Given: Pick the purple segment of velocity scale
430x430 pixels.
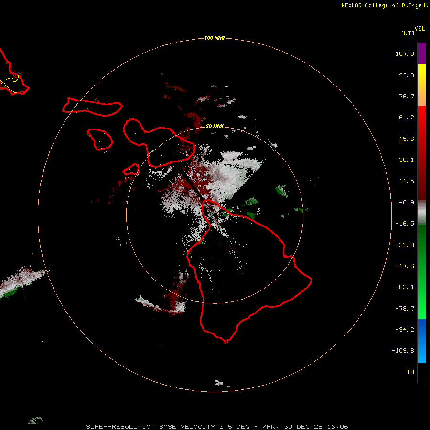Looking at the screenshot, I should 422,53.
